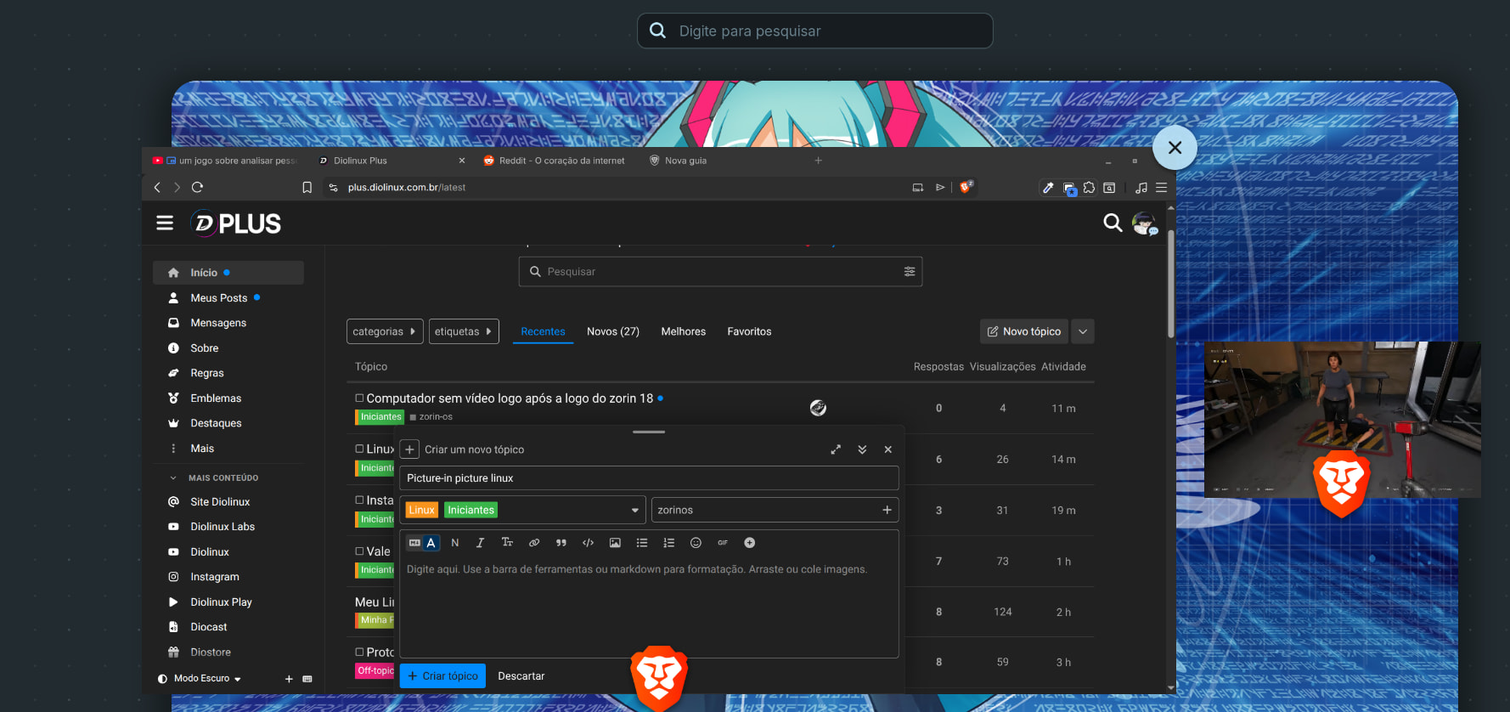The height and width of the screenshot is (712, 1510).
Task: Upload an image via the picture icon
Action: (615, 543)
